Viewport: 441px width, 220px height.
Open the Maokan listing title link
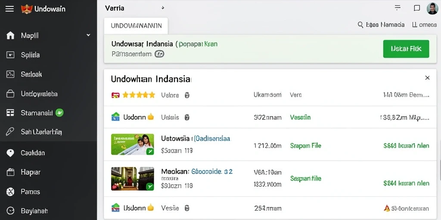coord(197,171)
